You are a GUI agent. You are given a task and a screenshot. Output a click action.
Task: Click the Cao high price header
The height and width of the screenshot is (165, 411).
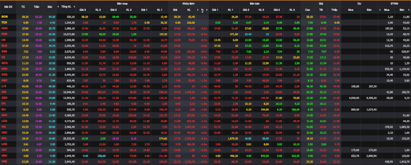[307, 10]
